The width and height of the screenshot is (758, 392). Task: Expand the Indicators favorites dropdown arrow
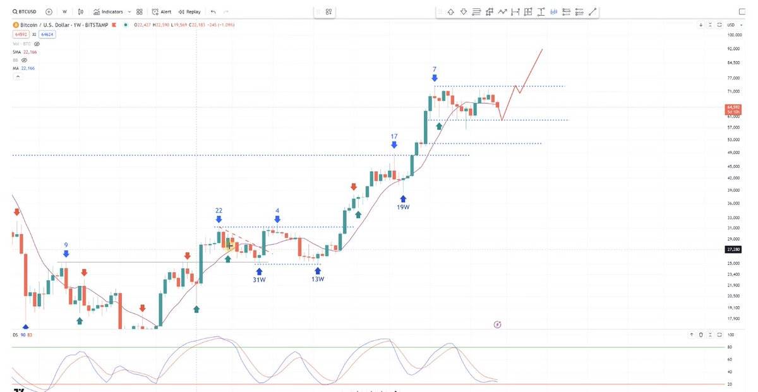tap(129, 11)
